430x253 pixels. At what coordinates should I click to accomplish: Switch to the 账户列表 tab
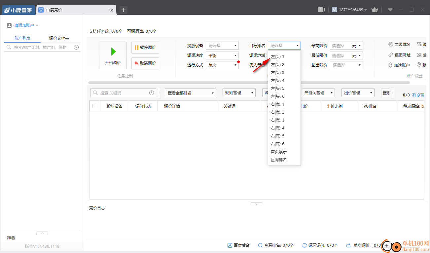tap(22, 38)
